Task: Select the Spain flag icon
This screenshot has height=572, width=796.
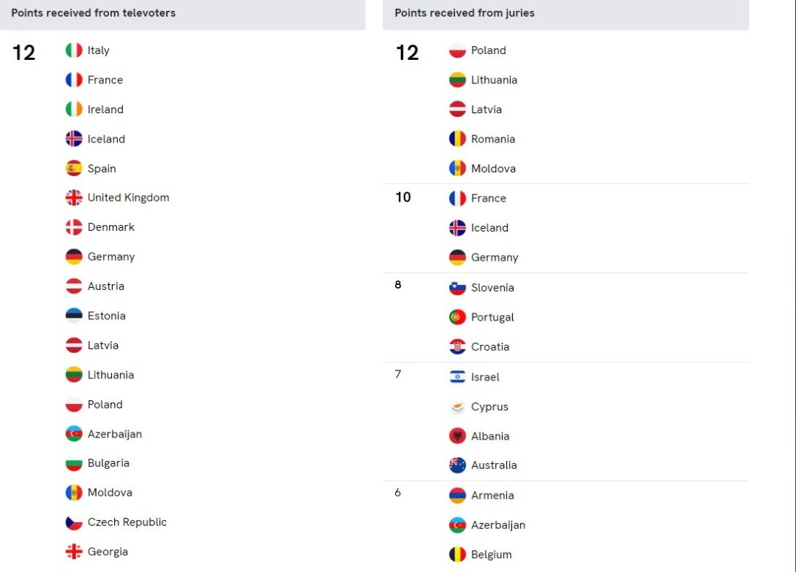Action: tap(74, 169)
